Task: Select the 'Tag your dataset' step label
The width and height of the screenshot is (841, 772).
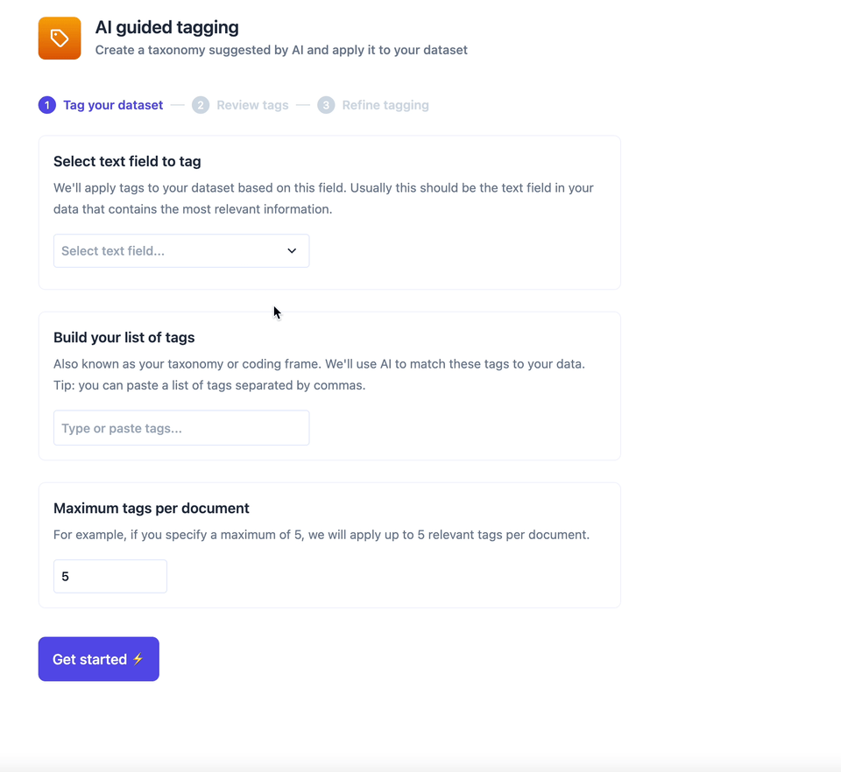Action: coord(112,104)
